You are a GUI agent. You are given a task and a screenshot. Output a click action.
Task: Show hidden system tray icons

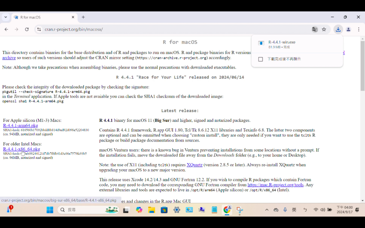pos(267,210)
